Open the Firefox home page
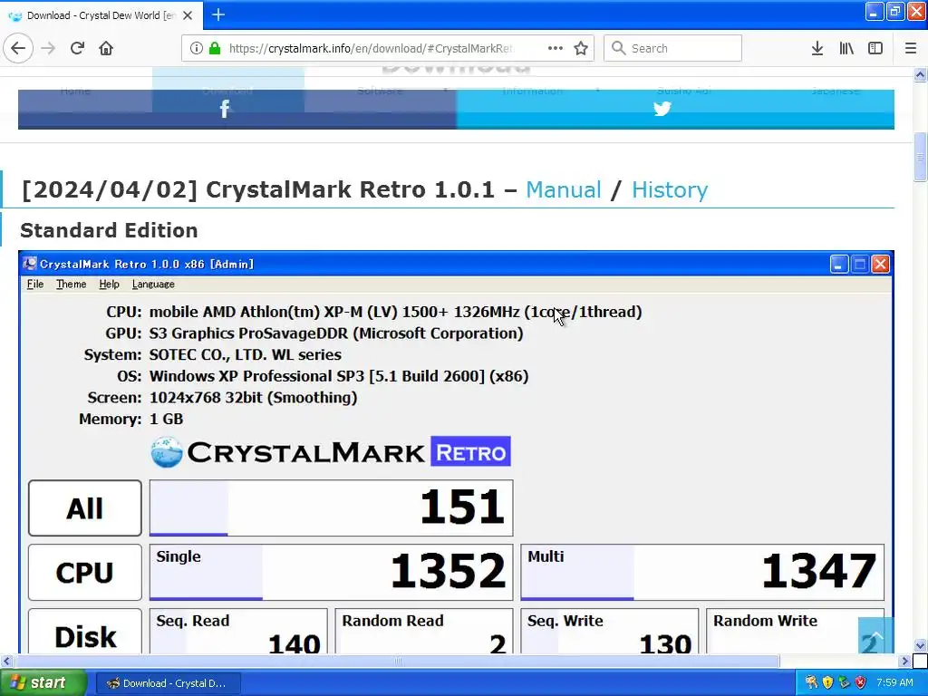Image resolution: width=928 pixels, height=696 pixels. [106, 48]
